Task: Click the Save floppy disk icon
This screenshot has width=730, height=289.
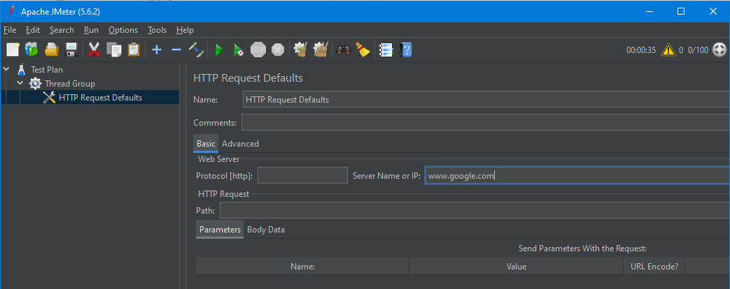Action: pos(71,50)
